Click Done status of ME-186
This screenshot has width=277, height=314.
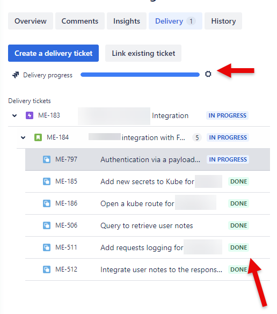[x=238, y=203]
